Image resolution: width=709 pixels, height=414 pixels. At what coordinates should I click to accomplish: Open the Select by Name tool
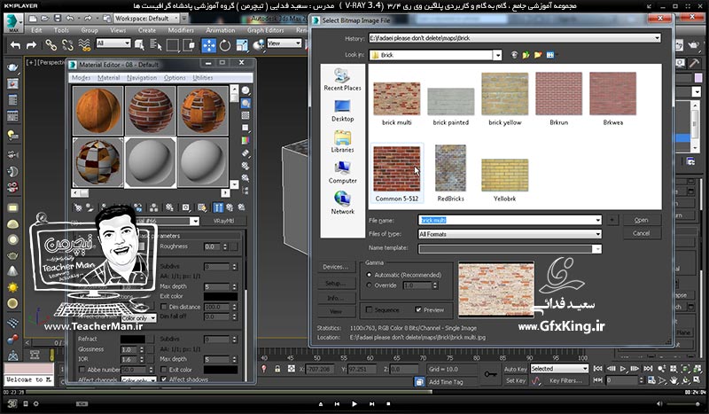coord(156,45)
